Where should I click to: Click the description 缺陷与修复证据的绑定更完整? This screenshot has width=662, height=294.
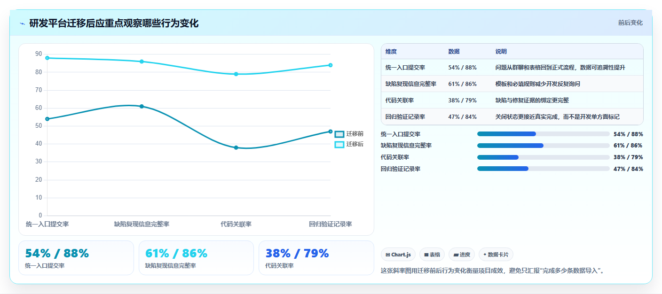pos(532,101)
